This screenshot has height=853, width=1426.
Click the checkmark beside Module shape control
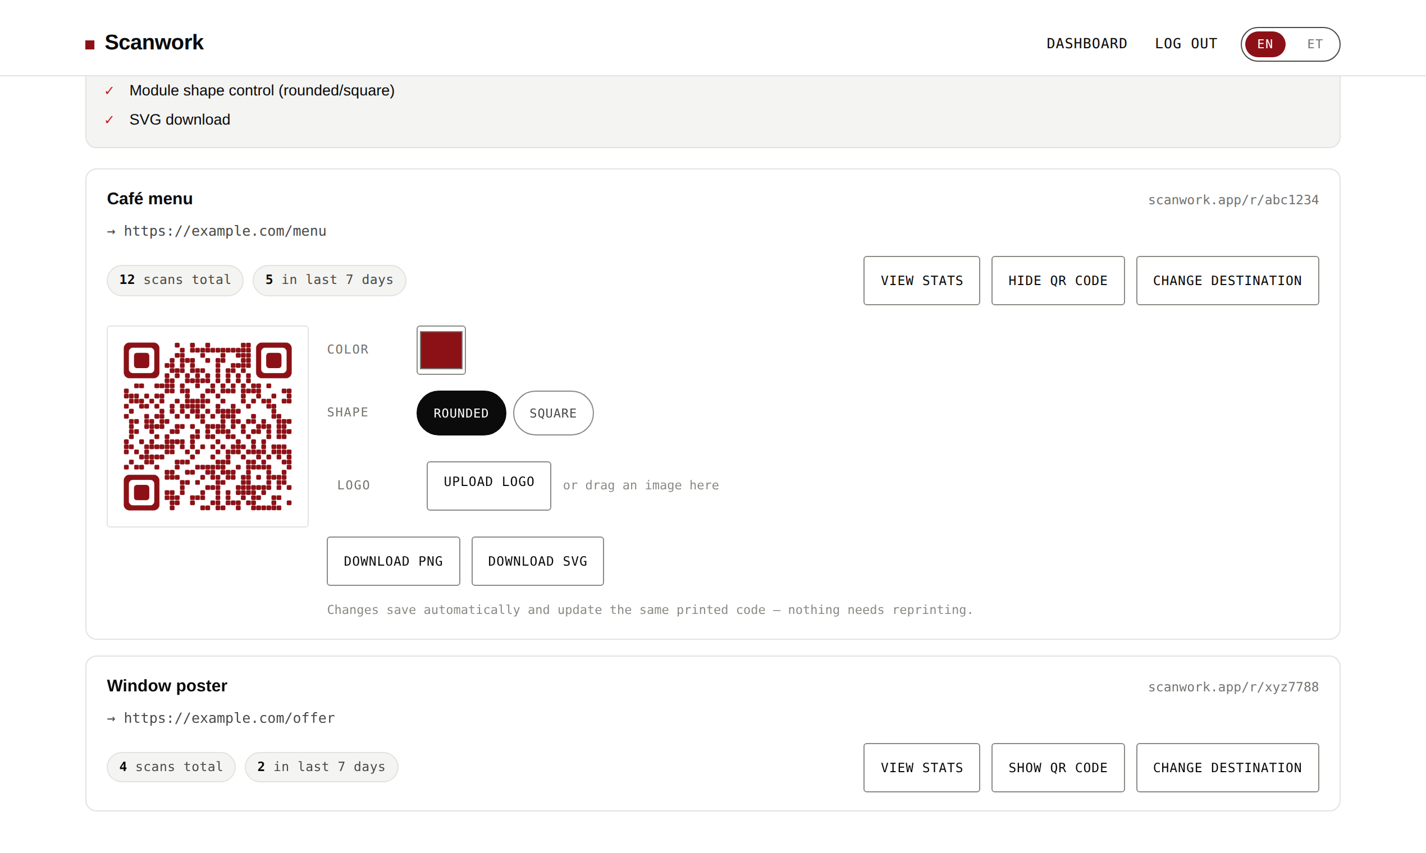pyautogui.click(x=109, y=91)
